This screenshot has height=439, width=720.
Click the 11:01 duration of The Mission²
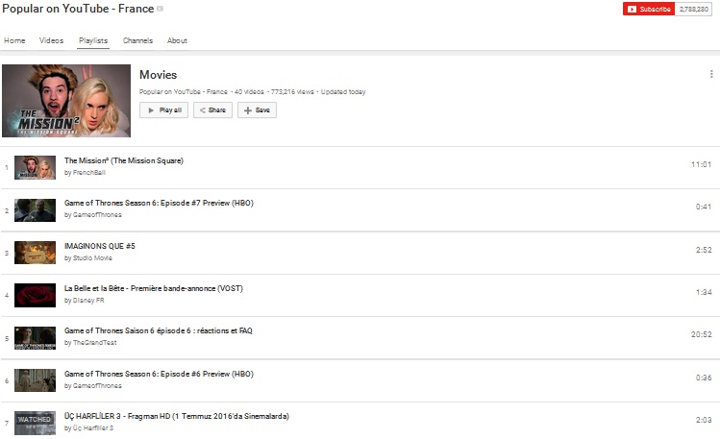pyautogui.click(x=701, y=164)
